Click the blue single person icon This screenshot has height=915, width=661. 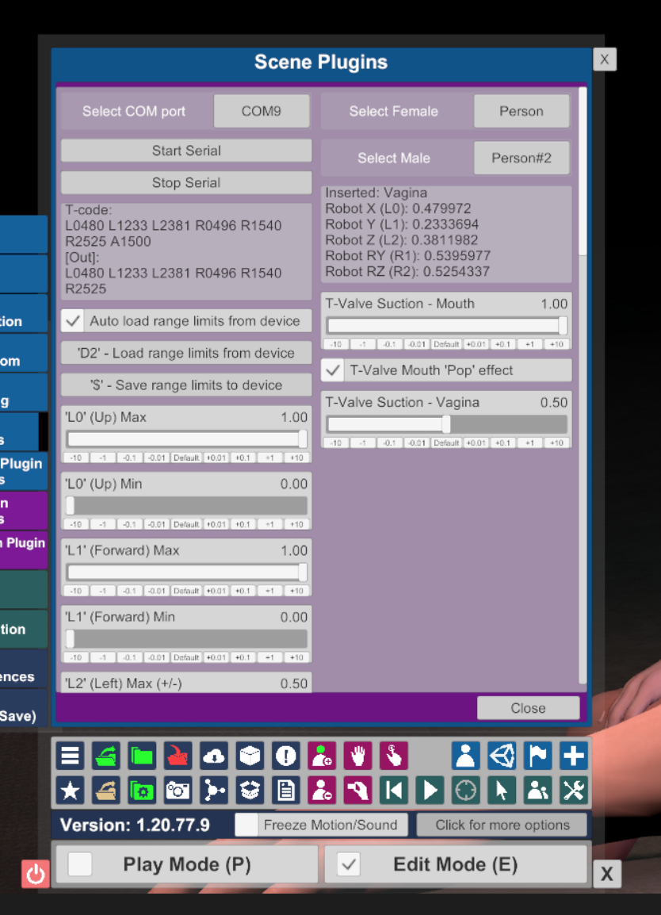pyautogui.click(x=465, y=756)
